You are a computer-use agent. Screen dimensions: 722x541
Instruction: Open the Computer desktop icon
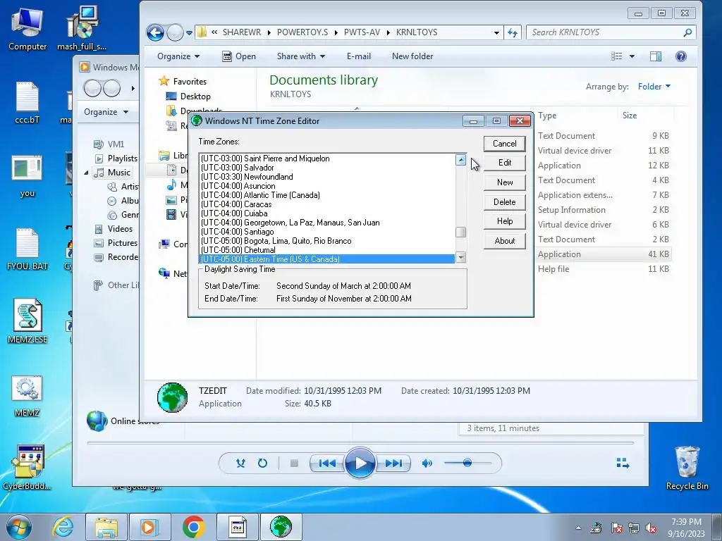pos(27,28)
